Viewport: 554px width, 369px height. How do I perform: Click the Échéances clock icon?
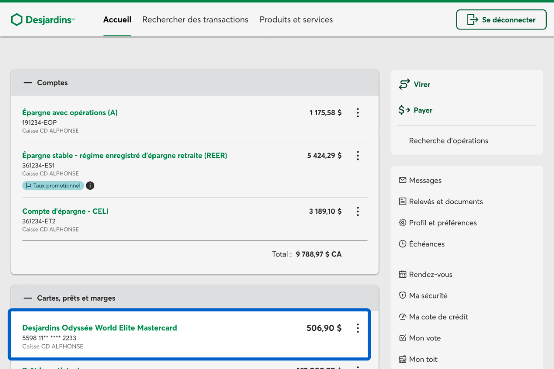tap(403, 244)
